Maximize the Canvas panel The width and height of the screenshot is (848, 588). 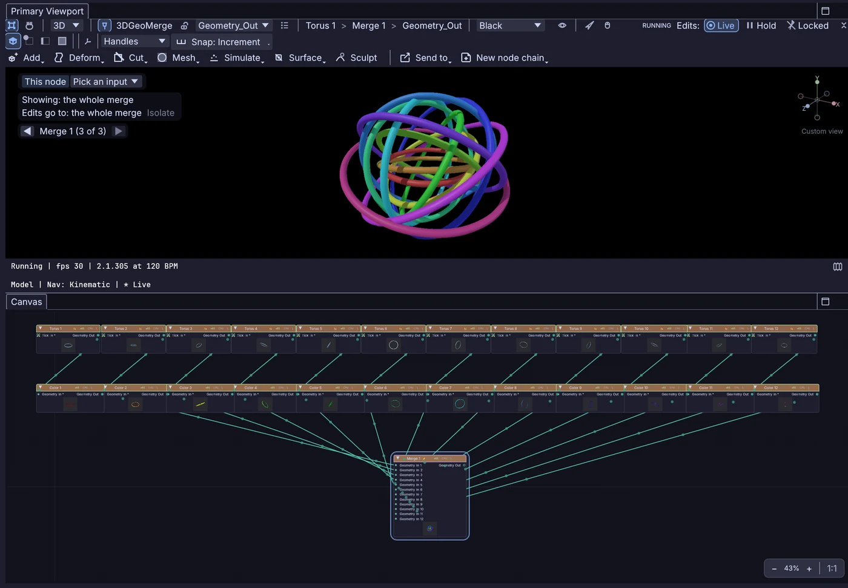point(825,302)
